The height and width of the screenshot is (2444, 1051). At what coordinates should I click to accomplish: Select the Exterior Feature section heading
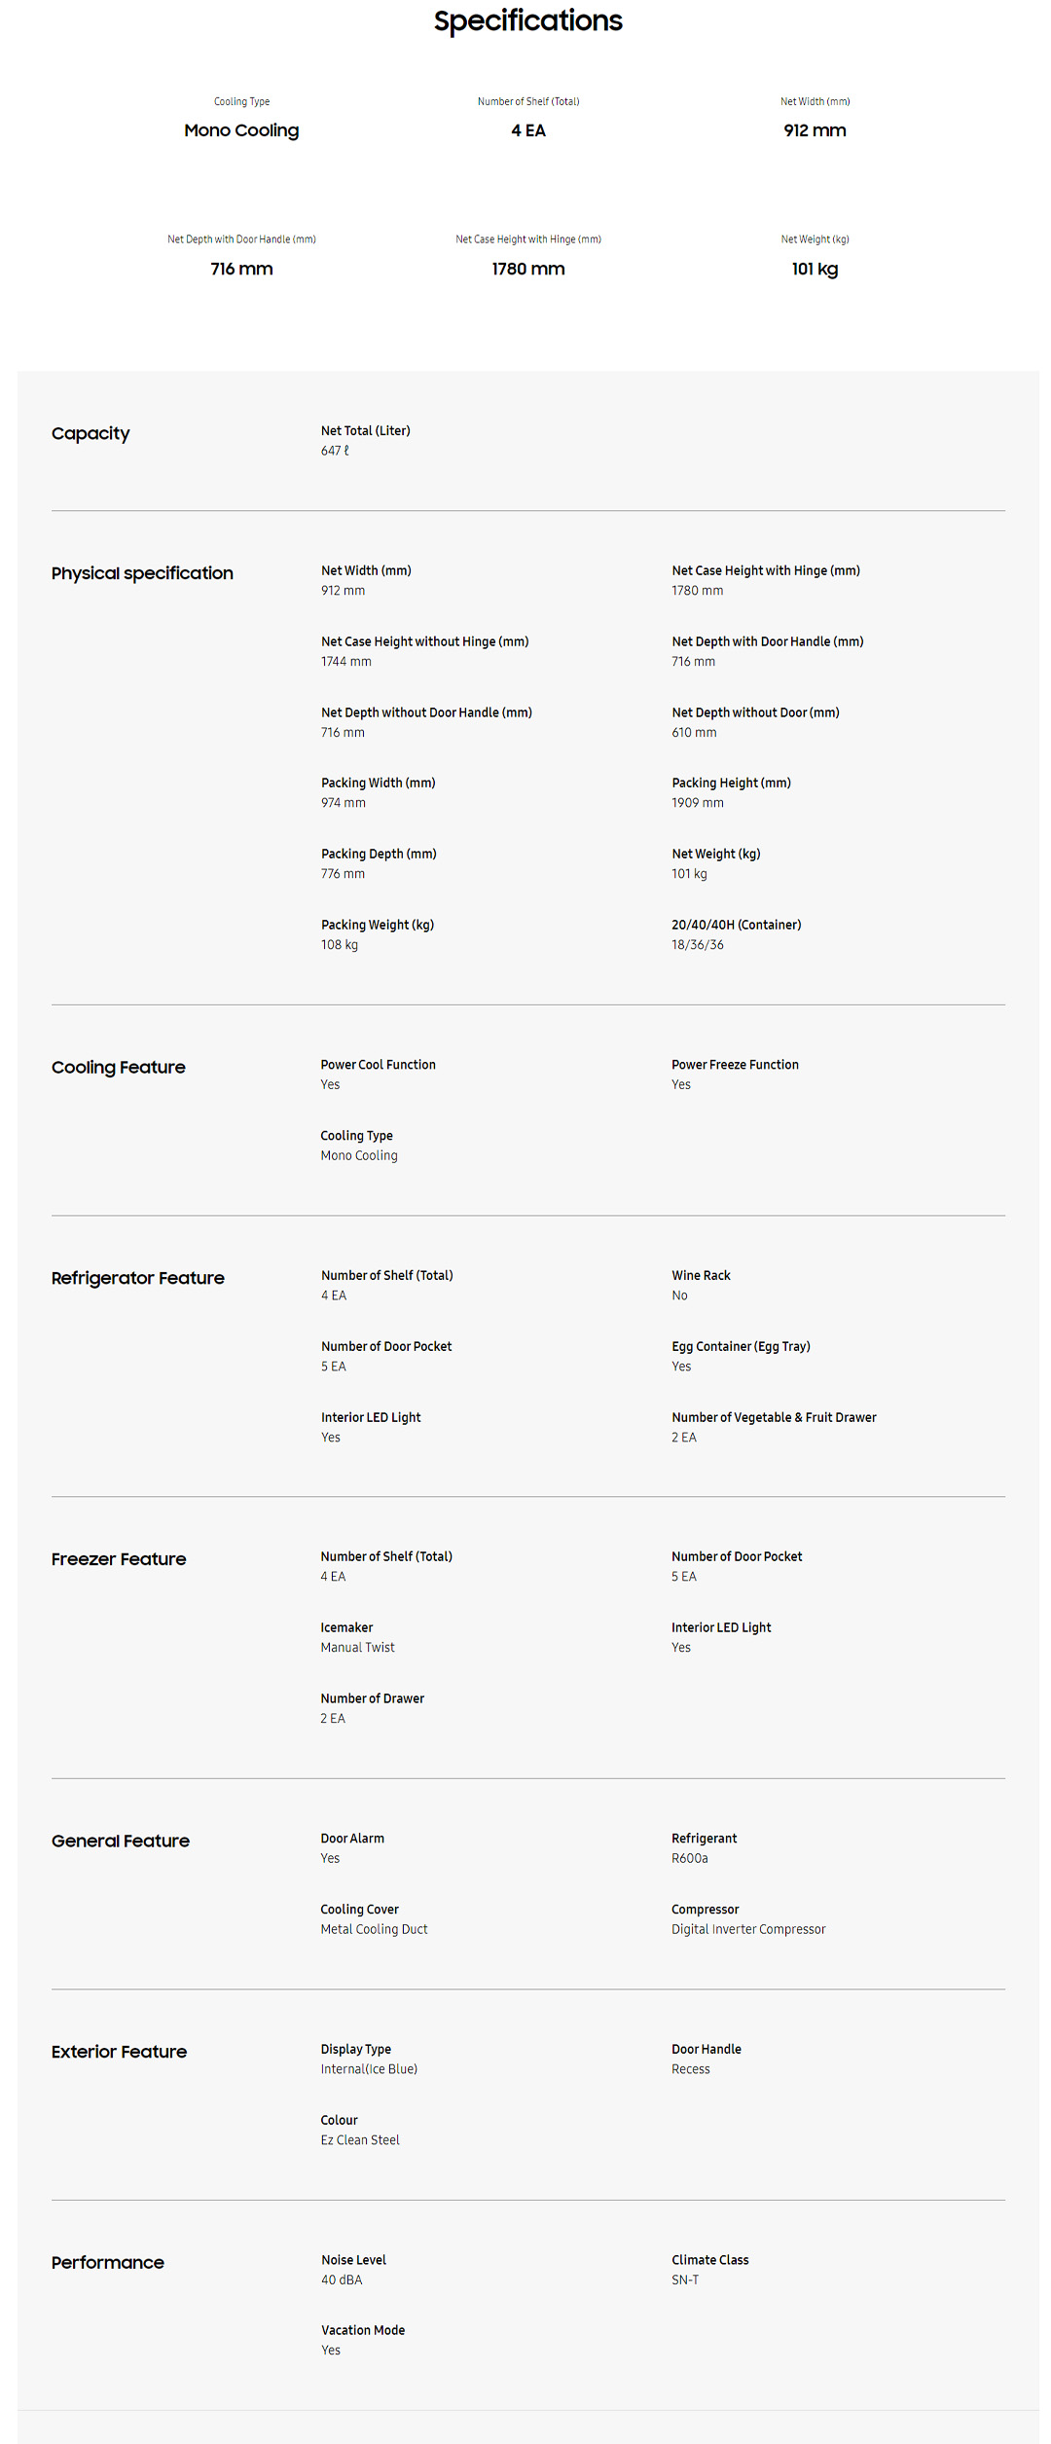[x=119, y=2052]
